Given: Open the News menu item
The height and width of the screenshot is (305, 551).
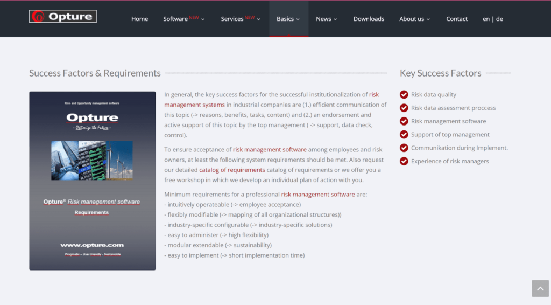Looking at the screenshot, I should (323, 19).
